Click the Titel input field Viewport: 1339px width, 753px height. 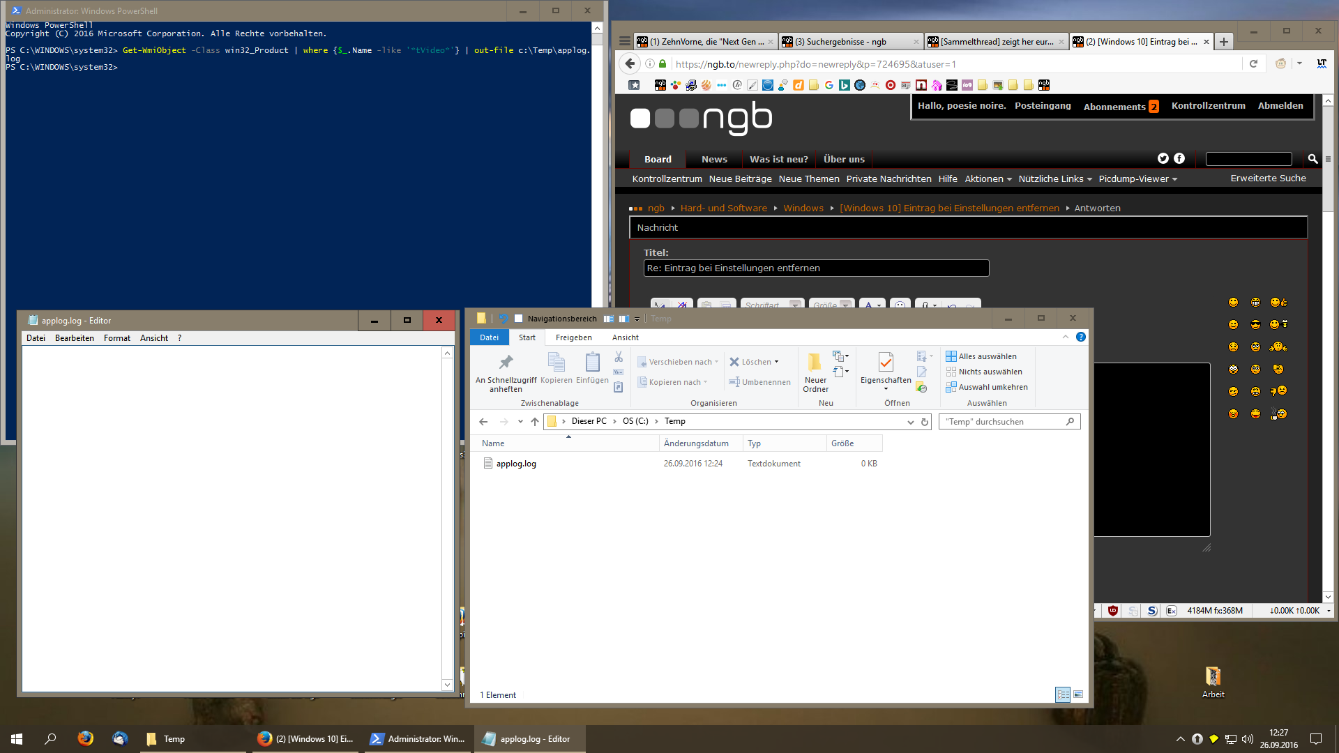(815, 268)
